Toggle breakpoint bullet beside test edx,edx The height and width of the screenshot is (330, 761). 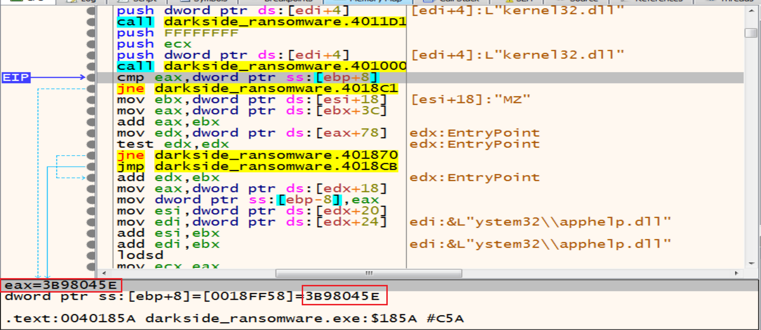(91, 144)
